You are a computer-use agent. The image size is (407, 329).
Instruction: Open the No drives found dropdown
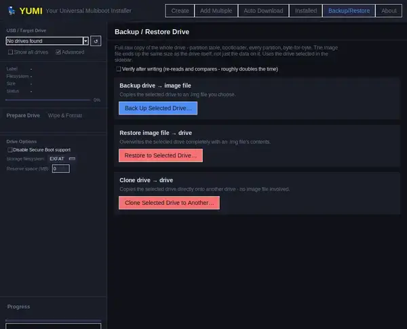(x=47, y=41)
